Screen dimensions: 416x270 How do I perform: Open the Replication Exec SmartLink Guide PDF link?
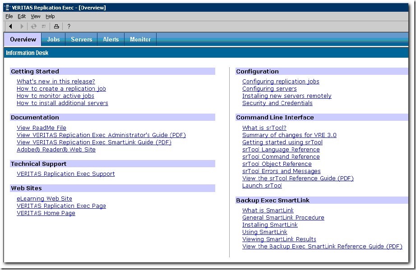click(x=94, y=142)
